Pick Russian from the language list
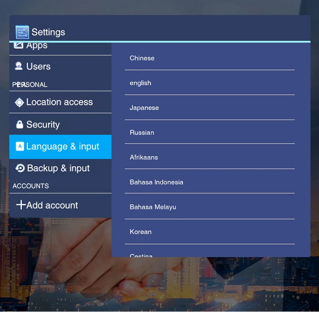The image size is (319, 312). coord(142,132)
